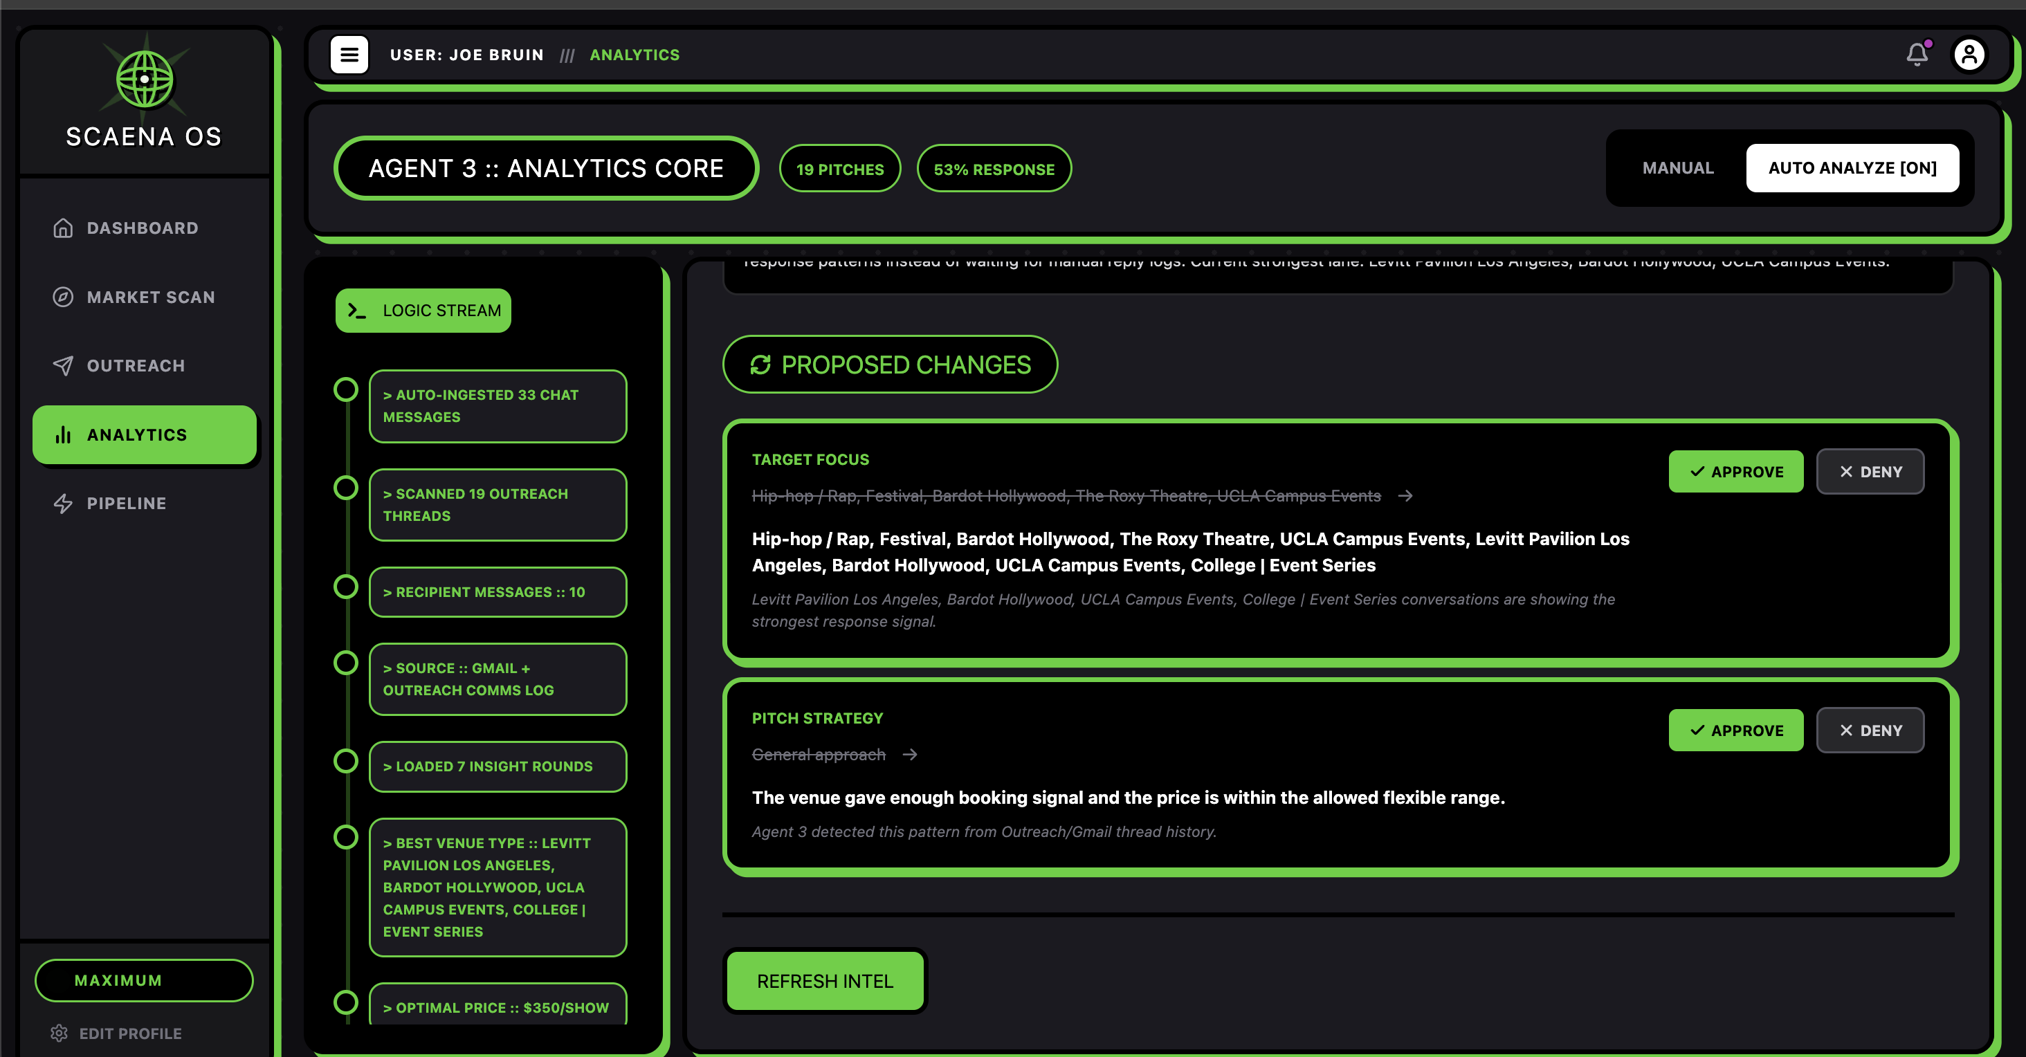Open the user profile avatar icon
The height and width of the screenshot is (1057, 2026).
click(1969, 55)
